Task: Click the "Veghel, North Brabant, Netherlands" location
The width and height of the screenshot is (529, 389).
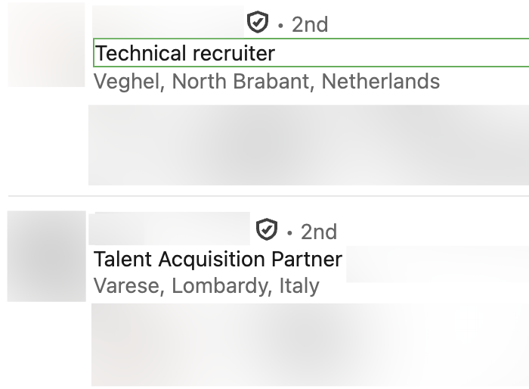Action: (267, 81)
